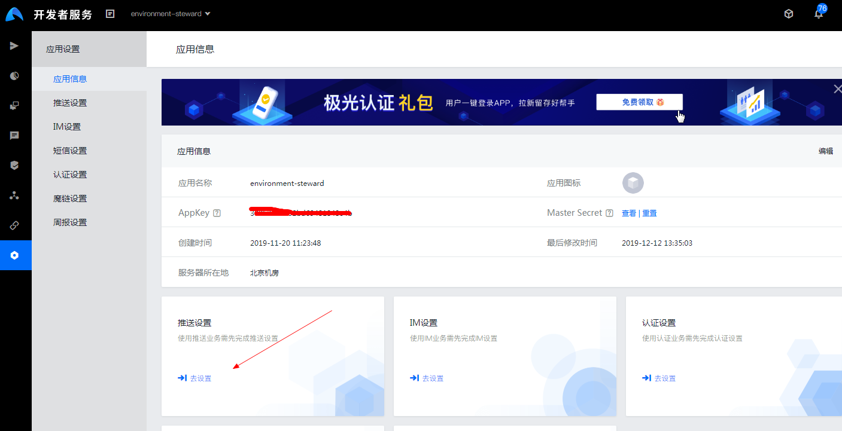This screenshot has height=431, width=842.
Task: Click the 免费领取 button on the banner
Action: [639, 102]
